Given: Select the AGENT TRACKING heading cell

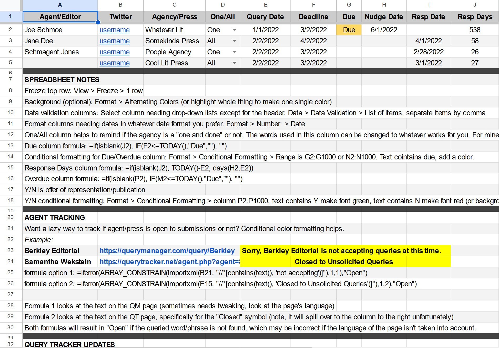Looking at the screenshot, I should [x=60, y=218].
